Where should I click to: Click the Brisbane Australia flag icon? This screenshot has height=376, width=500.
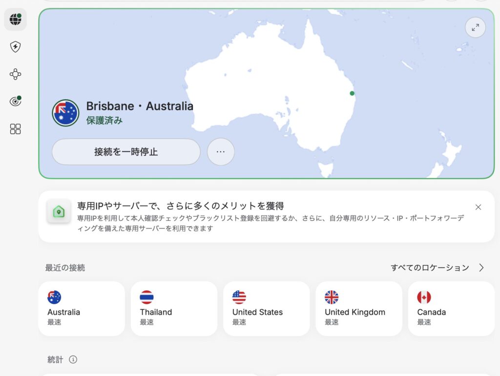click(x=65, y=113)
